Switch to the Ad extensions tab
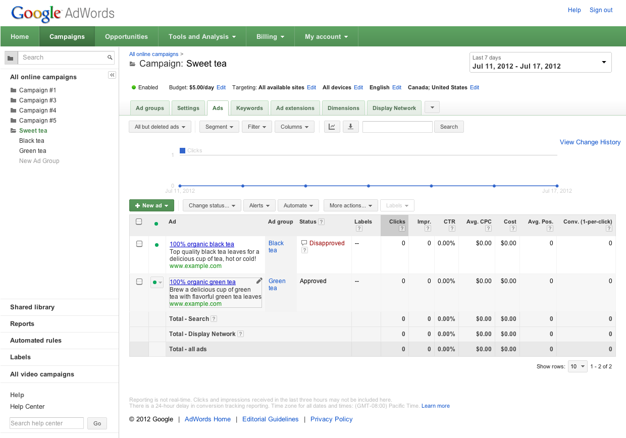This screenshot has width=626, height=438. (x=295, y=108)
